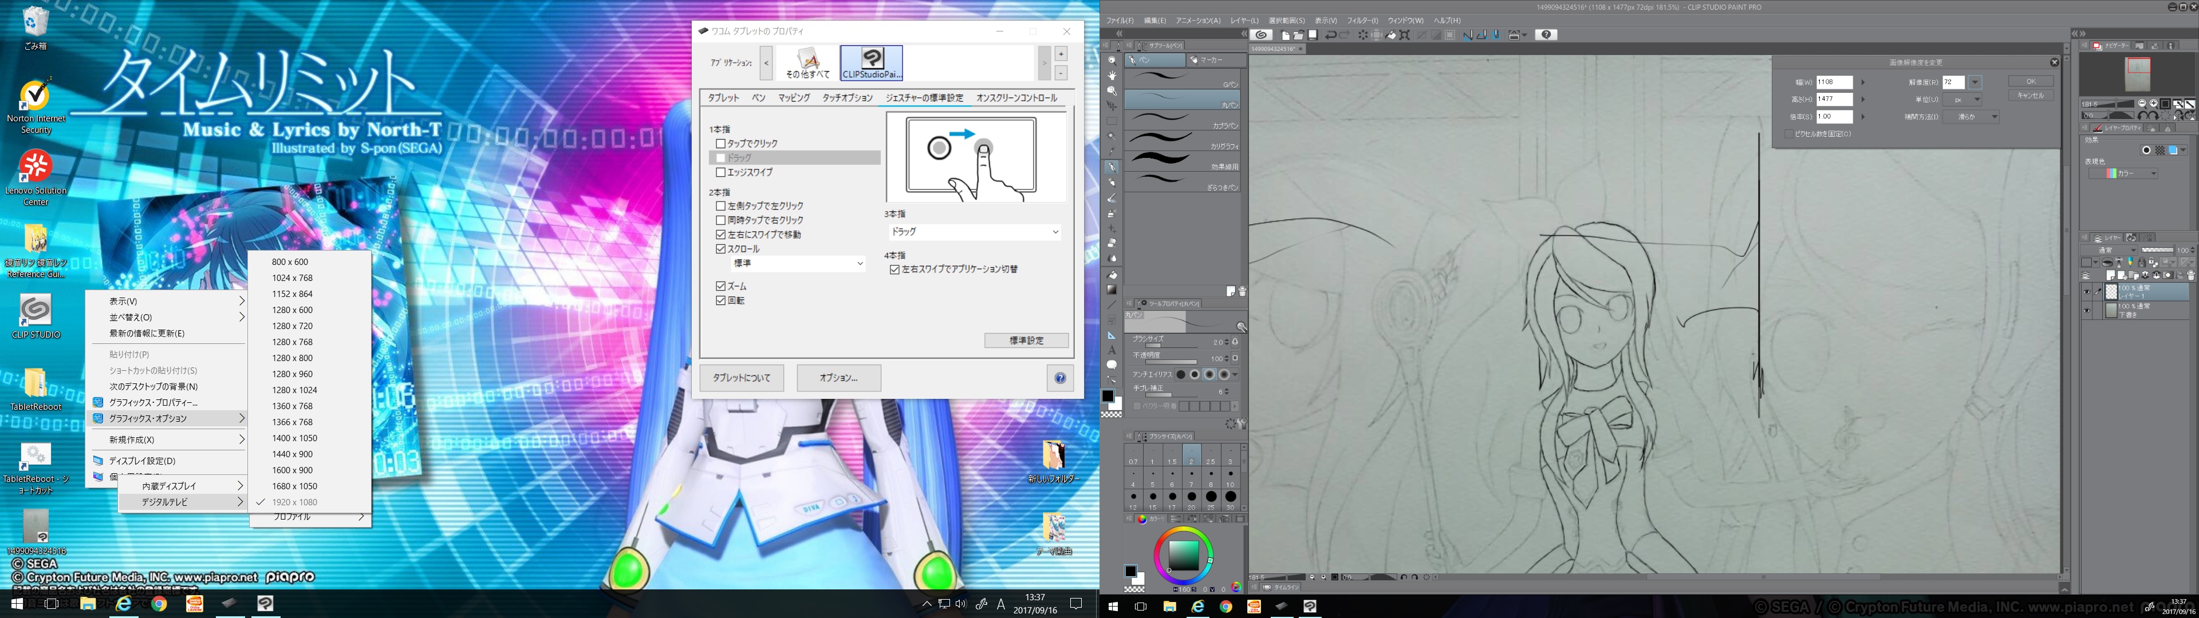
Task: Click the Save icon in command bar
Action: click(1313, 35)
